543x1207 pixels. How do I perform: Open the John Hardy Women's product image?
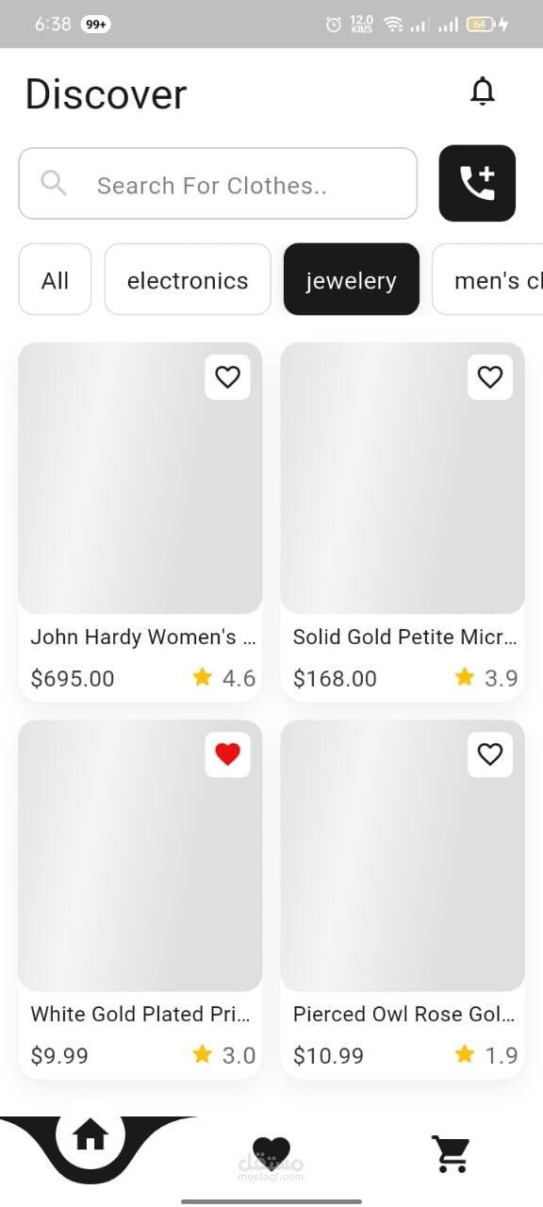pos(140,478)
